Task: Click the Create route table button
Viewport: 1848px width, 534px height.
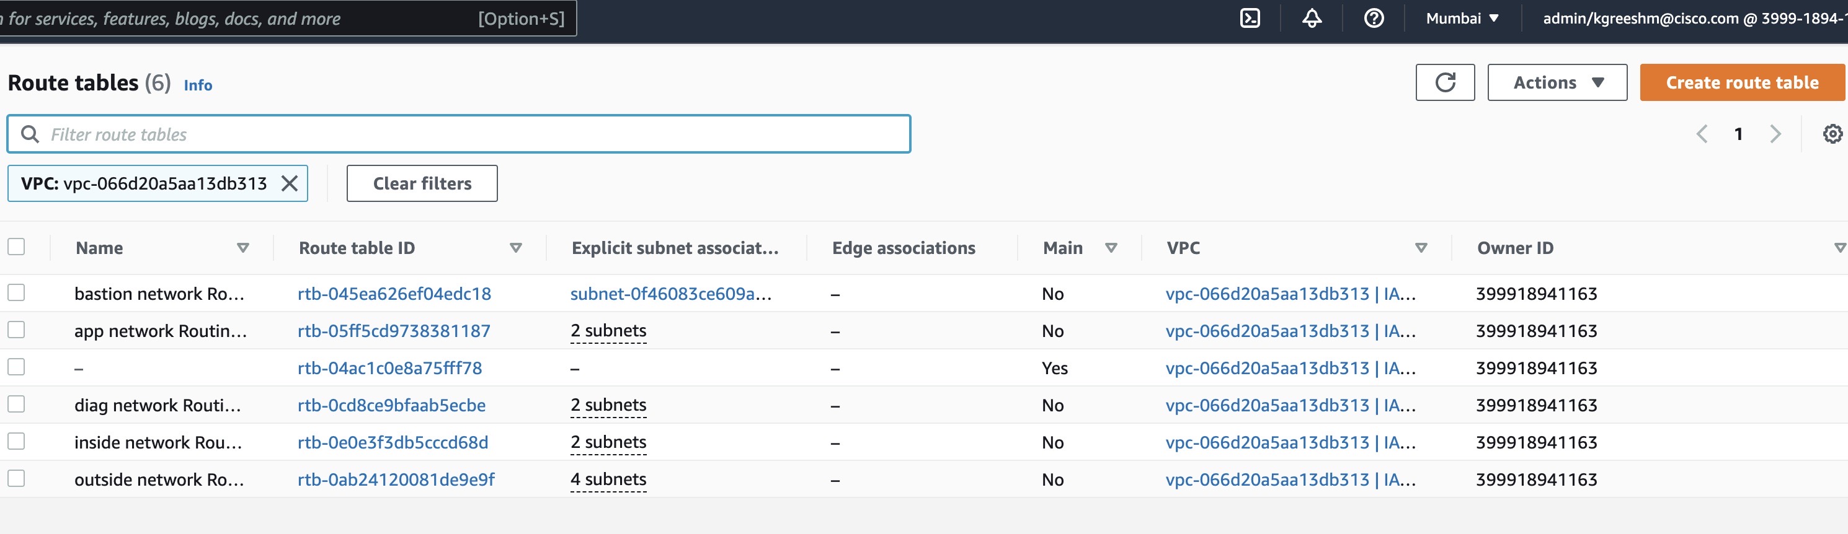Action: click(1742, 82)
